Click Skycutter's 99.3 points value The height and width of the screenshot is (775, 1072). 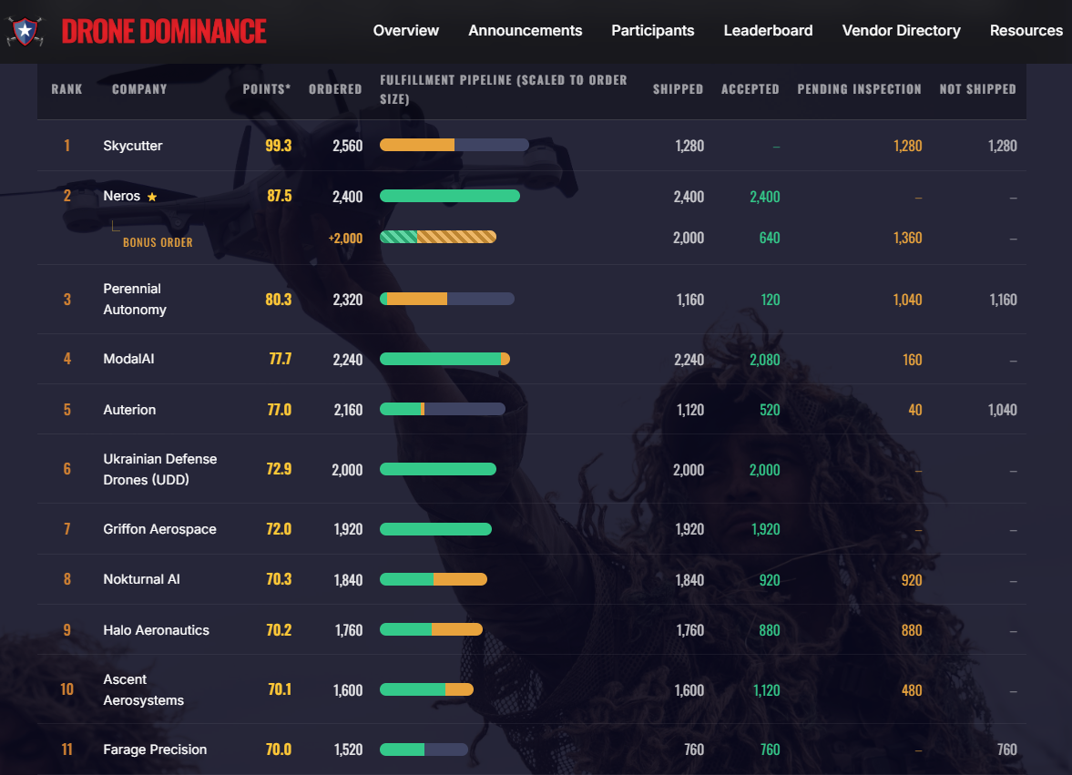click(x=279, y=146)
